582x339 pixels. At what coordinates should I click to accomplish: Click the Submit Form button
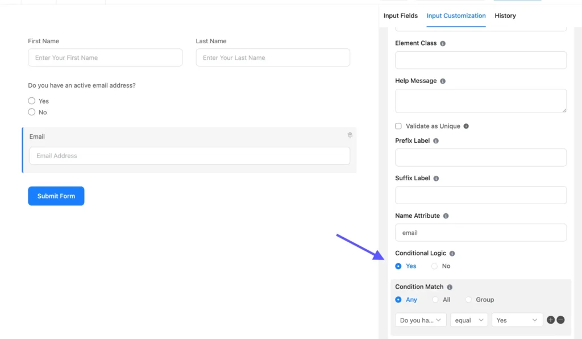[x=56, y=196]
